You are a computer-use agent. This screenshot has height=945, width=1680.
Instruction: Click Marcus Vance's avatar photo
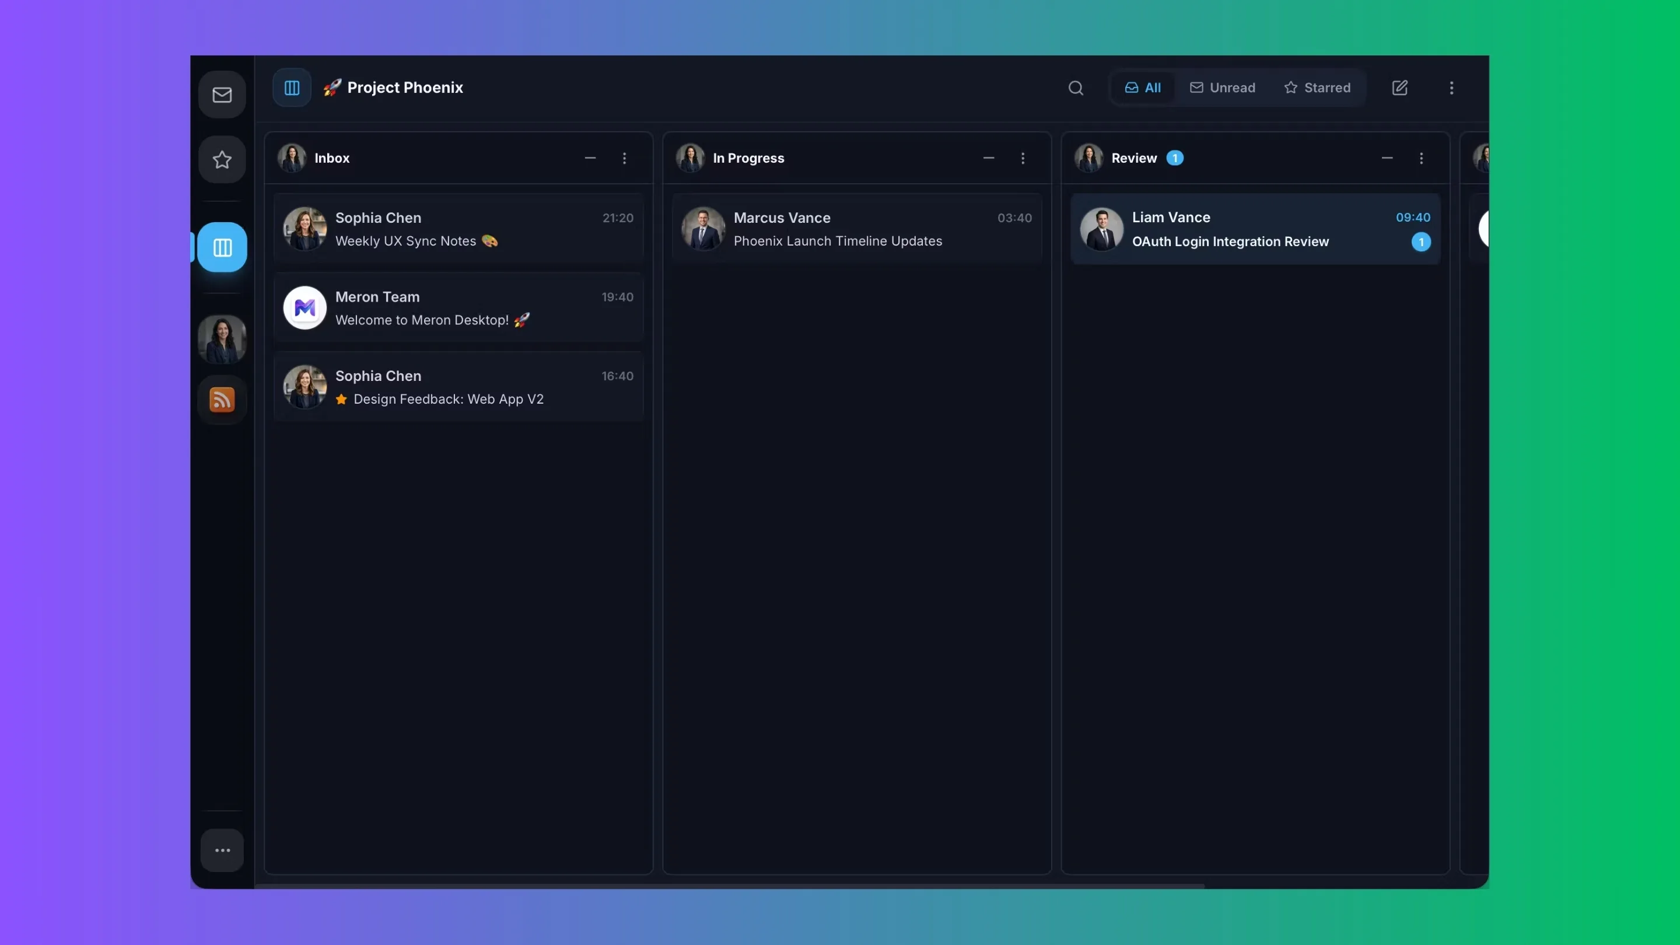pos(703,229)
